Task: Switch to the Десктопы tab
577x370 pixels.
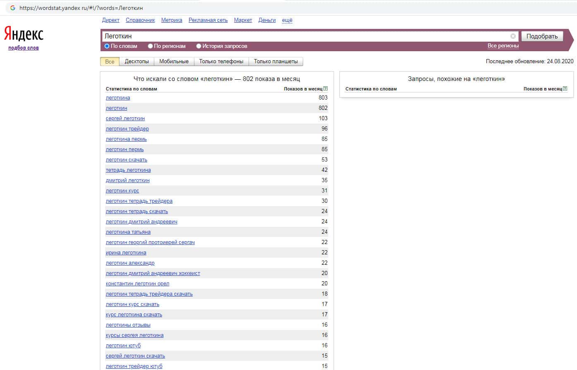Action: (x=136, y=62)
